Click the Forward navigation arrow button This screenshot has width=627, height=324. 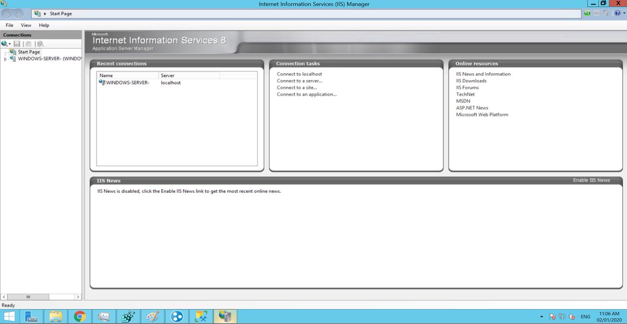pos(20,14)
